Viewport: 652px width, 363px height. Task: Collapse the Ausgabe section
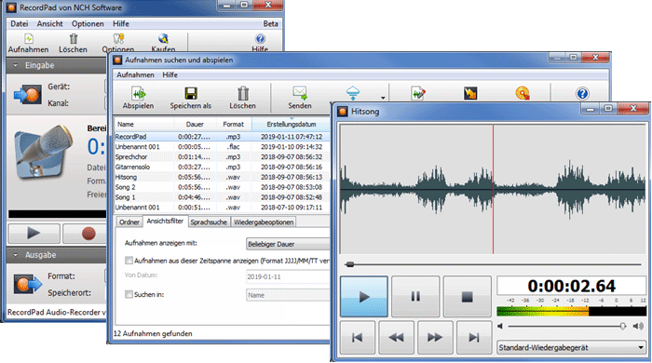[16, 255]
